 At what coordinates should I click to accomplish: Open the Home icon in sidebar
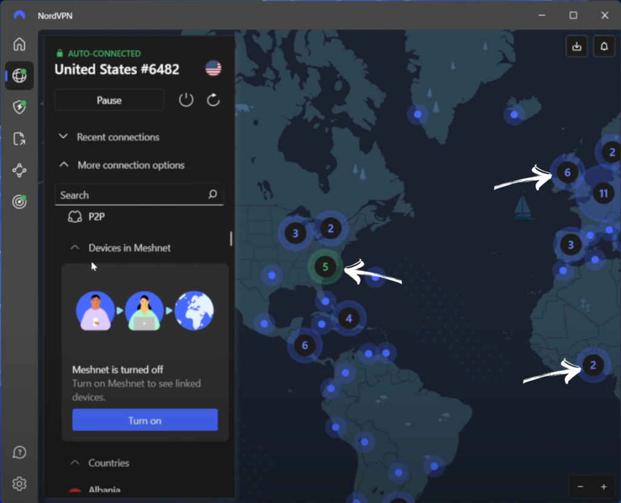tap(19, 44)
